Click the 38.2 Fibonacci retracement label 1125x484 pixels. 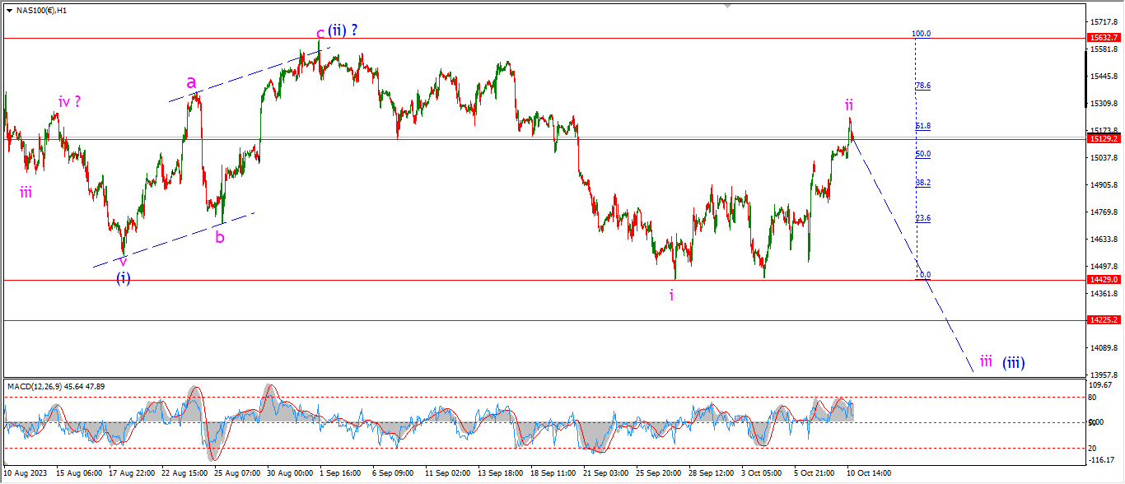coord(923,183)
